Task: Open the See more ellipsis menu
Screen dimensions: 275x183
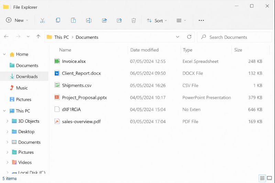Action: (x=201, y=21)
